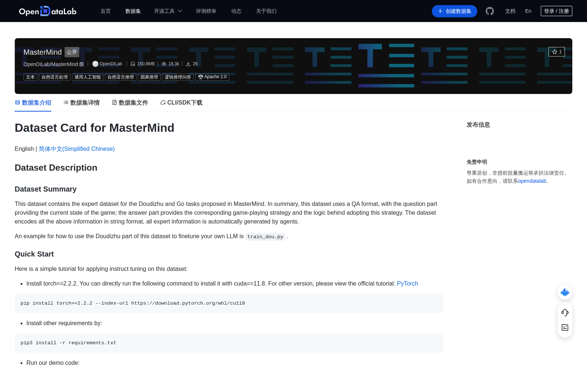This screenshot has height=367, width=587.
Task: Click the OpenDILab/MasterMind path text
Action: pos(51,64)
